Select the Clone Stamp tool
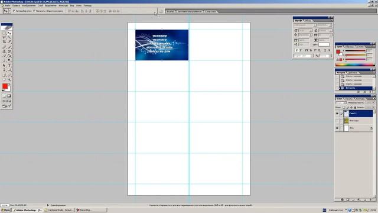 click(4, 51)
